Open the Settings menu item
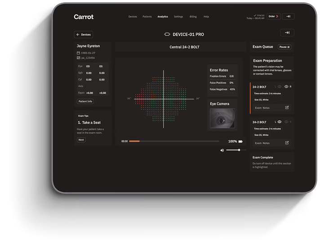This screenshot has width=320, height=240. (x=178, y=17)
